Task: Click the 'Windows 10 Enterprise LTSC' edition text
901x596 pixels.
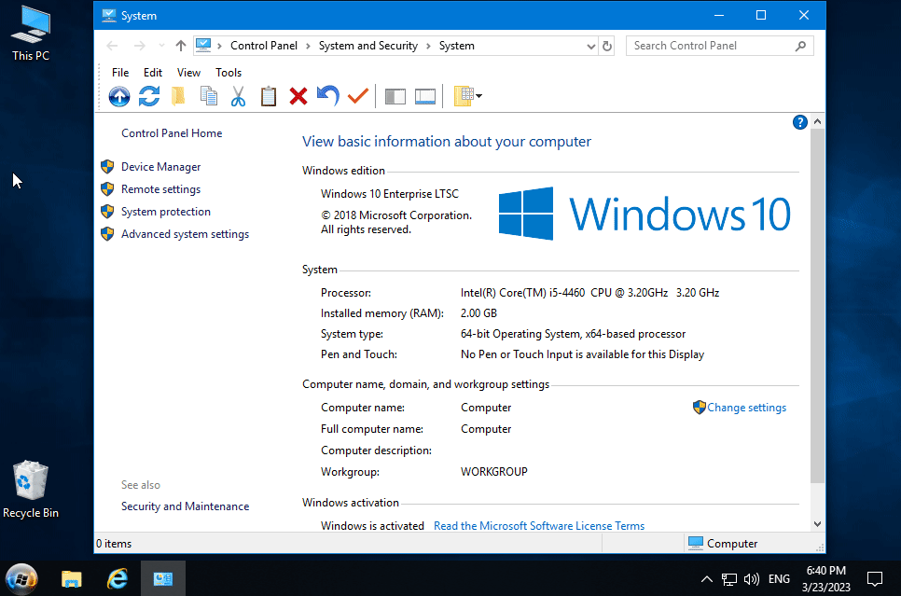Action: [x=390, y=194]
